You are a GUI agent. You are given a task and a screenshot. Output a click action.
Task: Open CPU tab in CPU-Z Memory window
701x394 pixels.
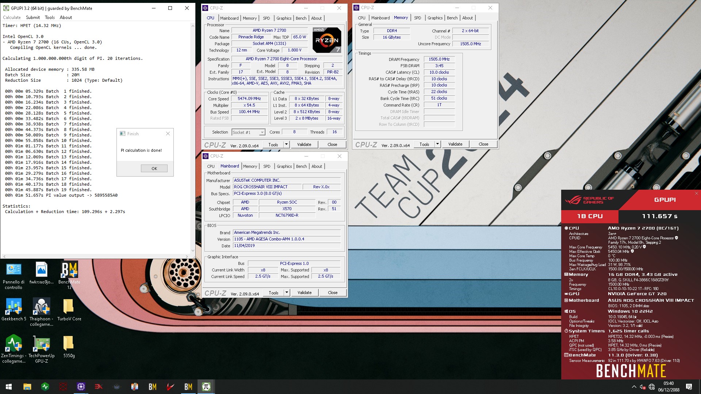point(361,18)
